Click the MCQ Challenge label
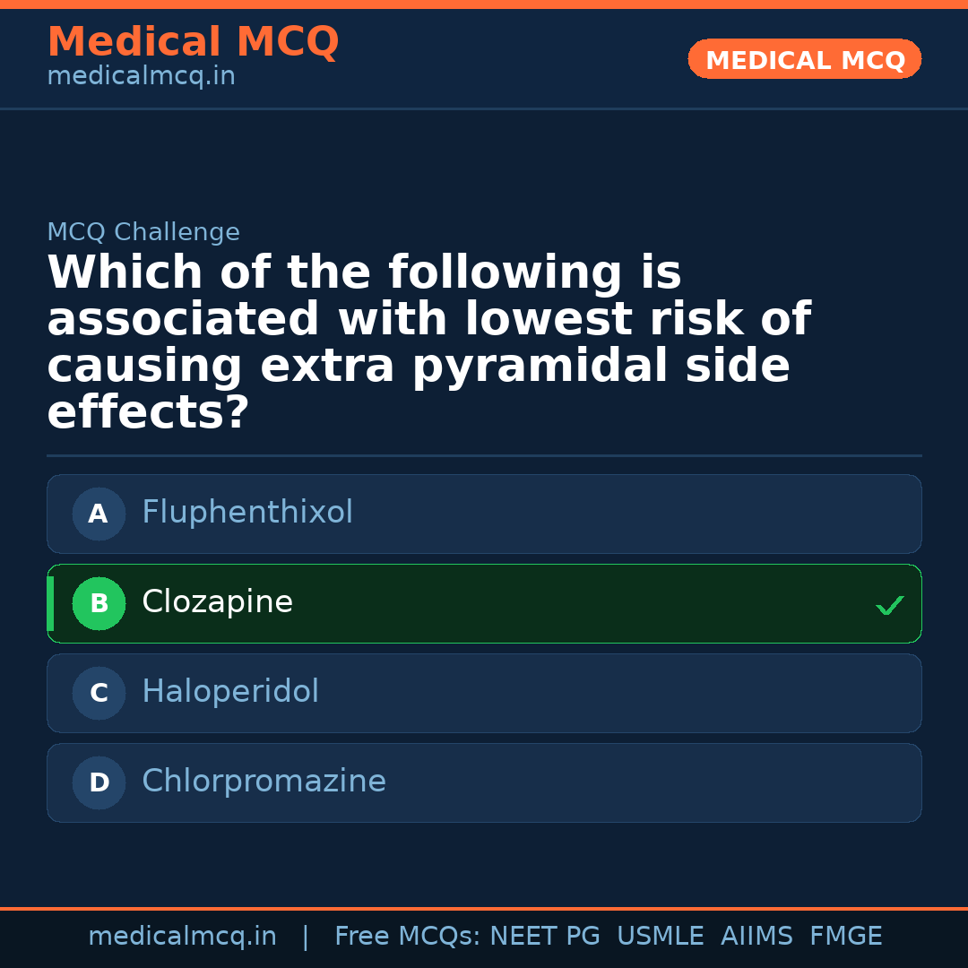968x968 pixels. [x=143, y=233]
